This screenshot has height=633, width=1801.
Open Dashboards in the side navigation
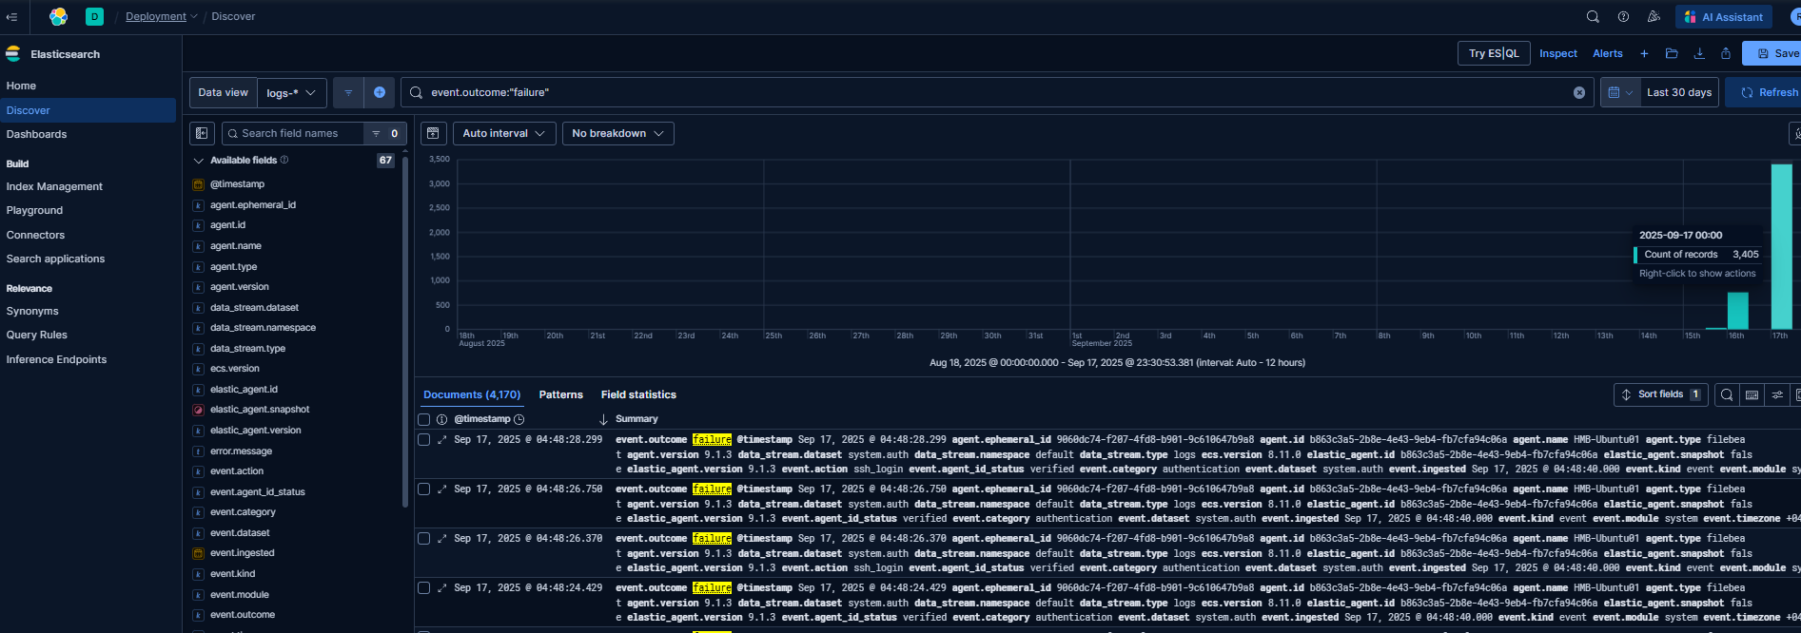coord(36,134)
